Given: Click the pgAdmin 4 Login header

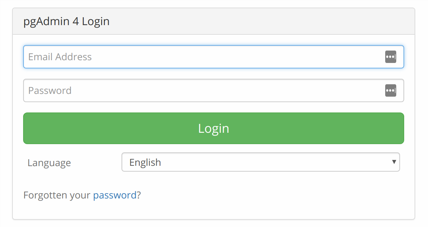Looking at the screenshot, I should tap(66, 21).
